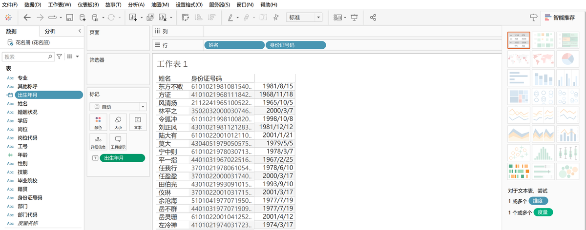Viewport: 586px width, 230px height.
Task: Click the share workbook icon
Action: [373, 18]
